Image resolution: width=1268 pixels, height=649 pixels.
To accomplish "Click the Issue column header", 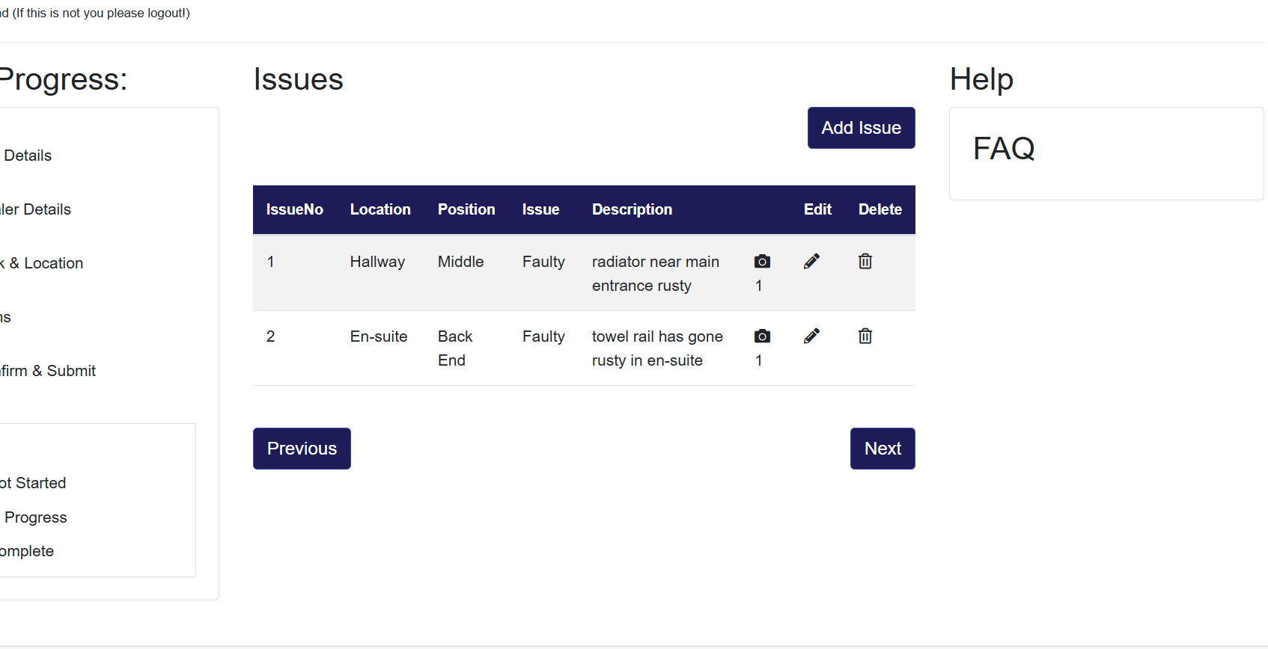I will [x=540, y=210].
